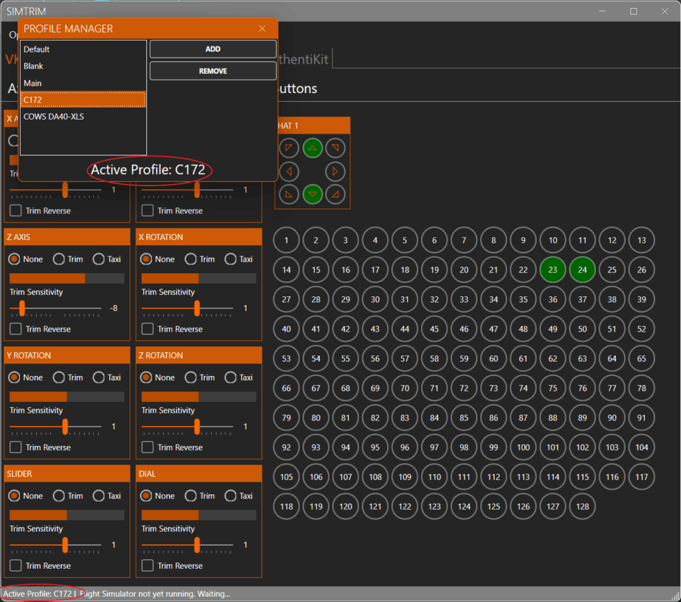Select highlighted button 24 in the grid

tap(582, 270)
